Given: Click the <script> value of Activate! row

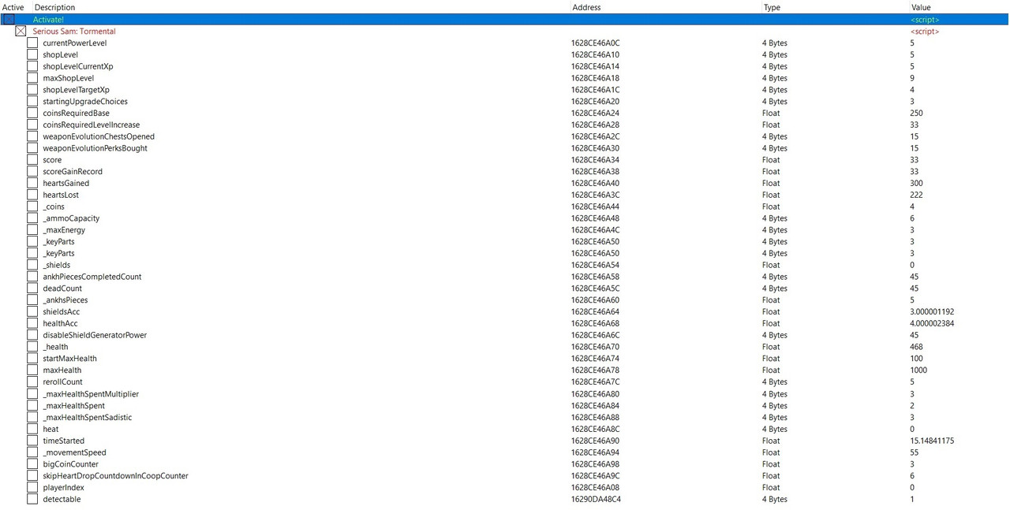Looking at the screenshot, I should pyautogui.click(x=925, y=19).
